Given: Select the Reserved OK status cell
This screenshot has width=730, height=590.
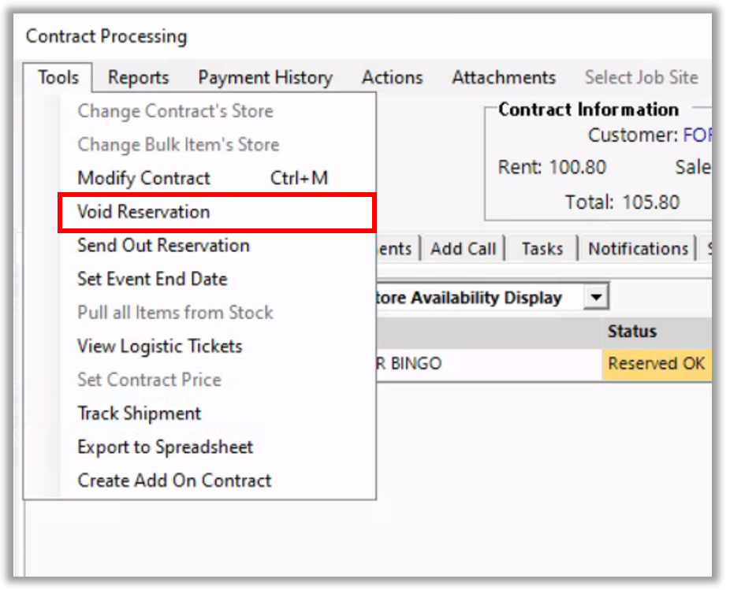Looking at the screenshot, I should click(656, 364).
